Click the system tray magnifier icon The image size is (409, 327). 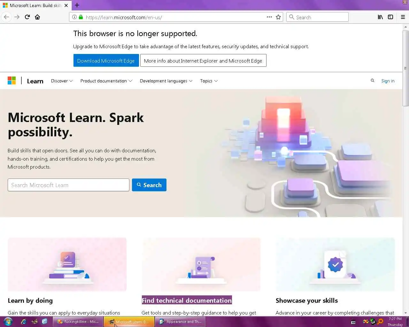(x=380, y=322)
